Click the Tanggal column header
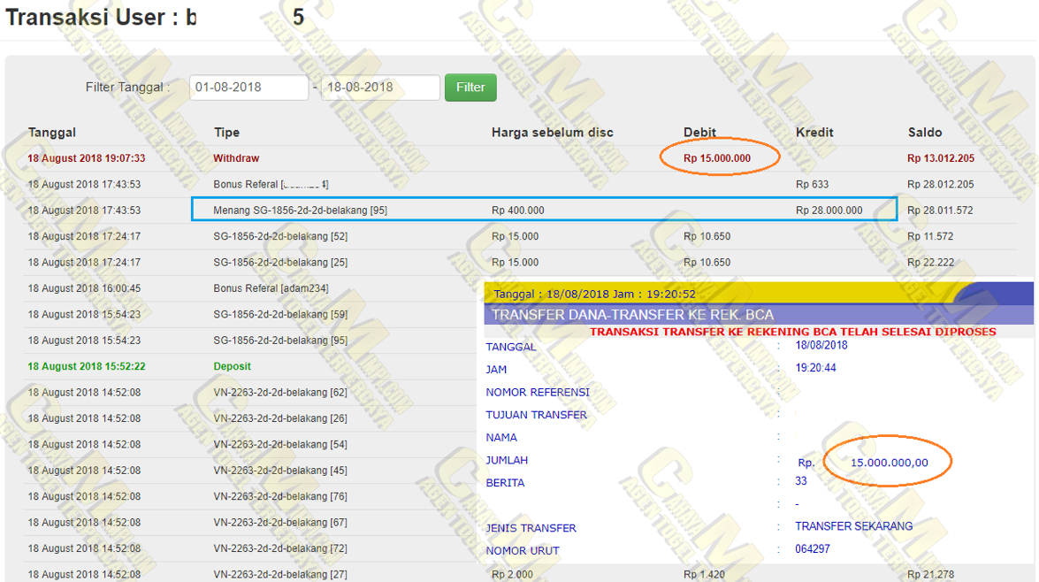Screen dimensions: 1039x582 (x=52, y=133)
